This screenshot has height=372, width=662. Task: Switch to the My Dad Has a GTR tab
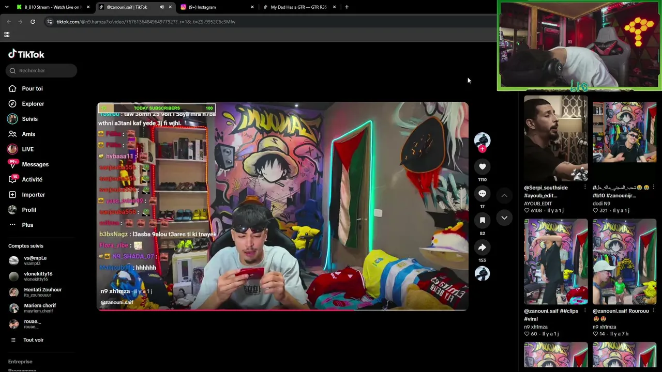pos(299,7)
